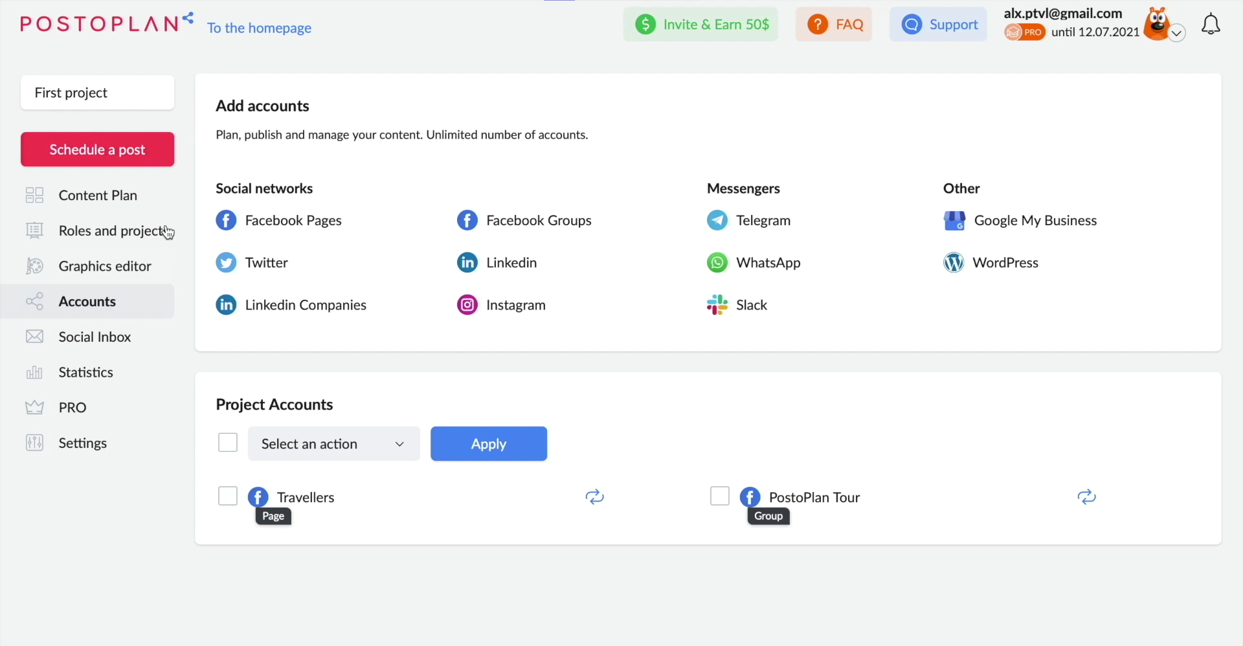Open the Select an action dropdown
Image resolution: width=1243 pixels, height=646 pixels.
[x=333, y=443]
